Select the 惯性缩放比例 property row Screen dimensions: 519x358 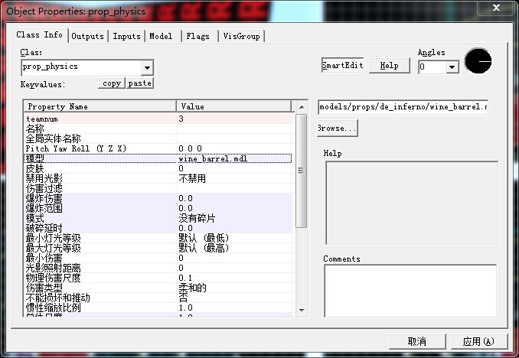coord(159,308)
